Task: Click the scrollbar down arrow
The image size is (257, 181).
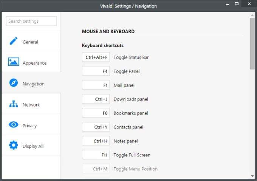Action: [x=252, y=176]
